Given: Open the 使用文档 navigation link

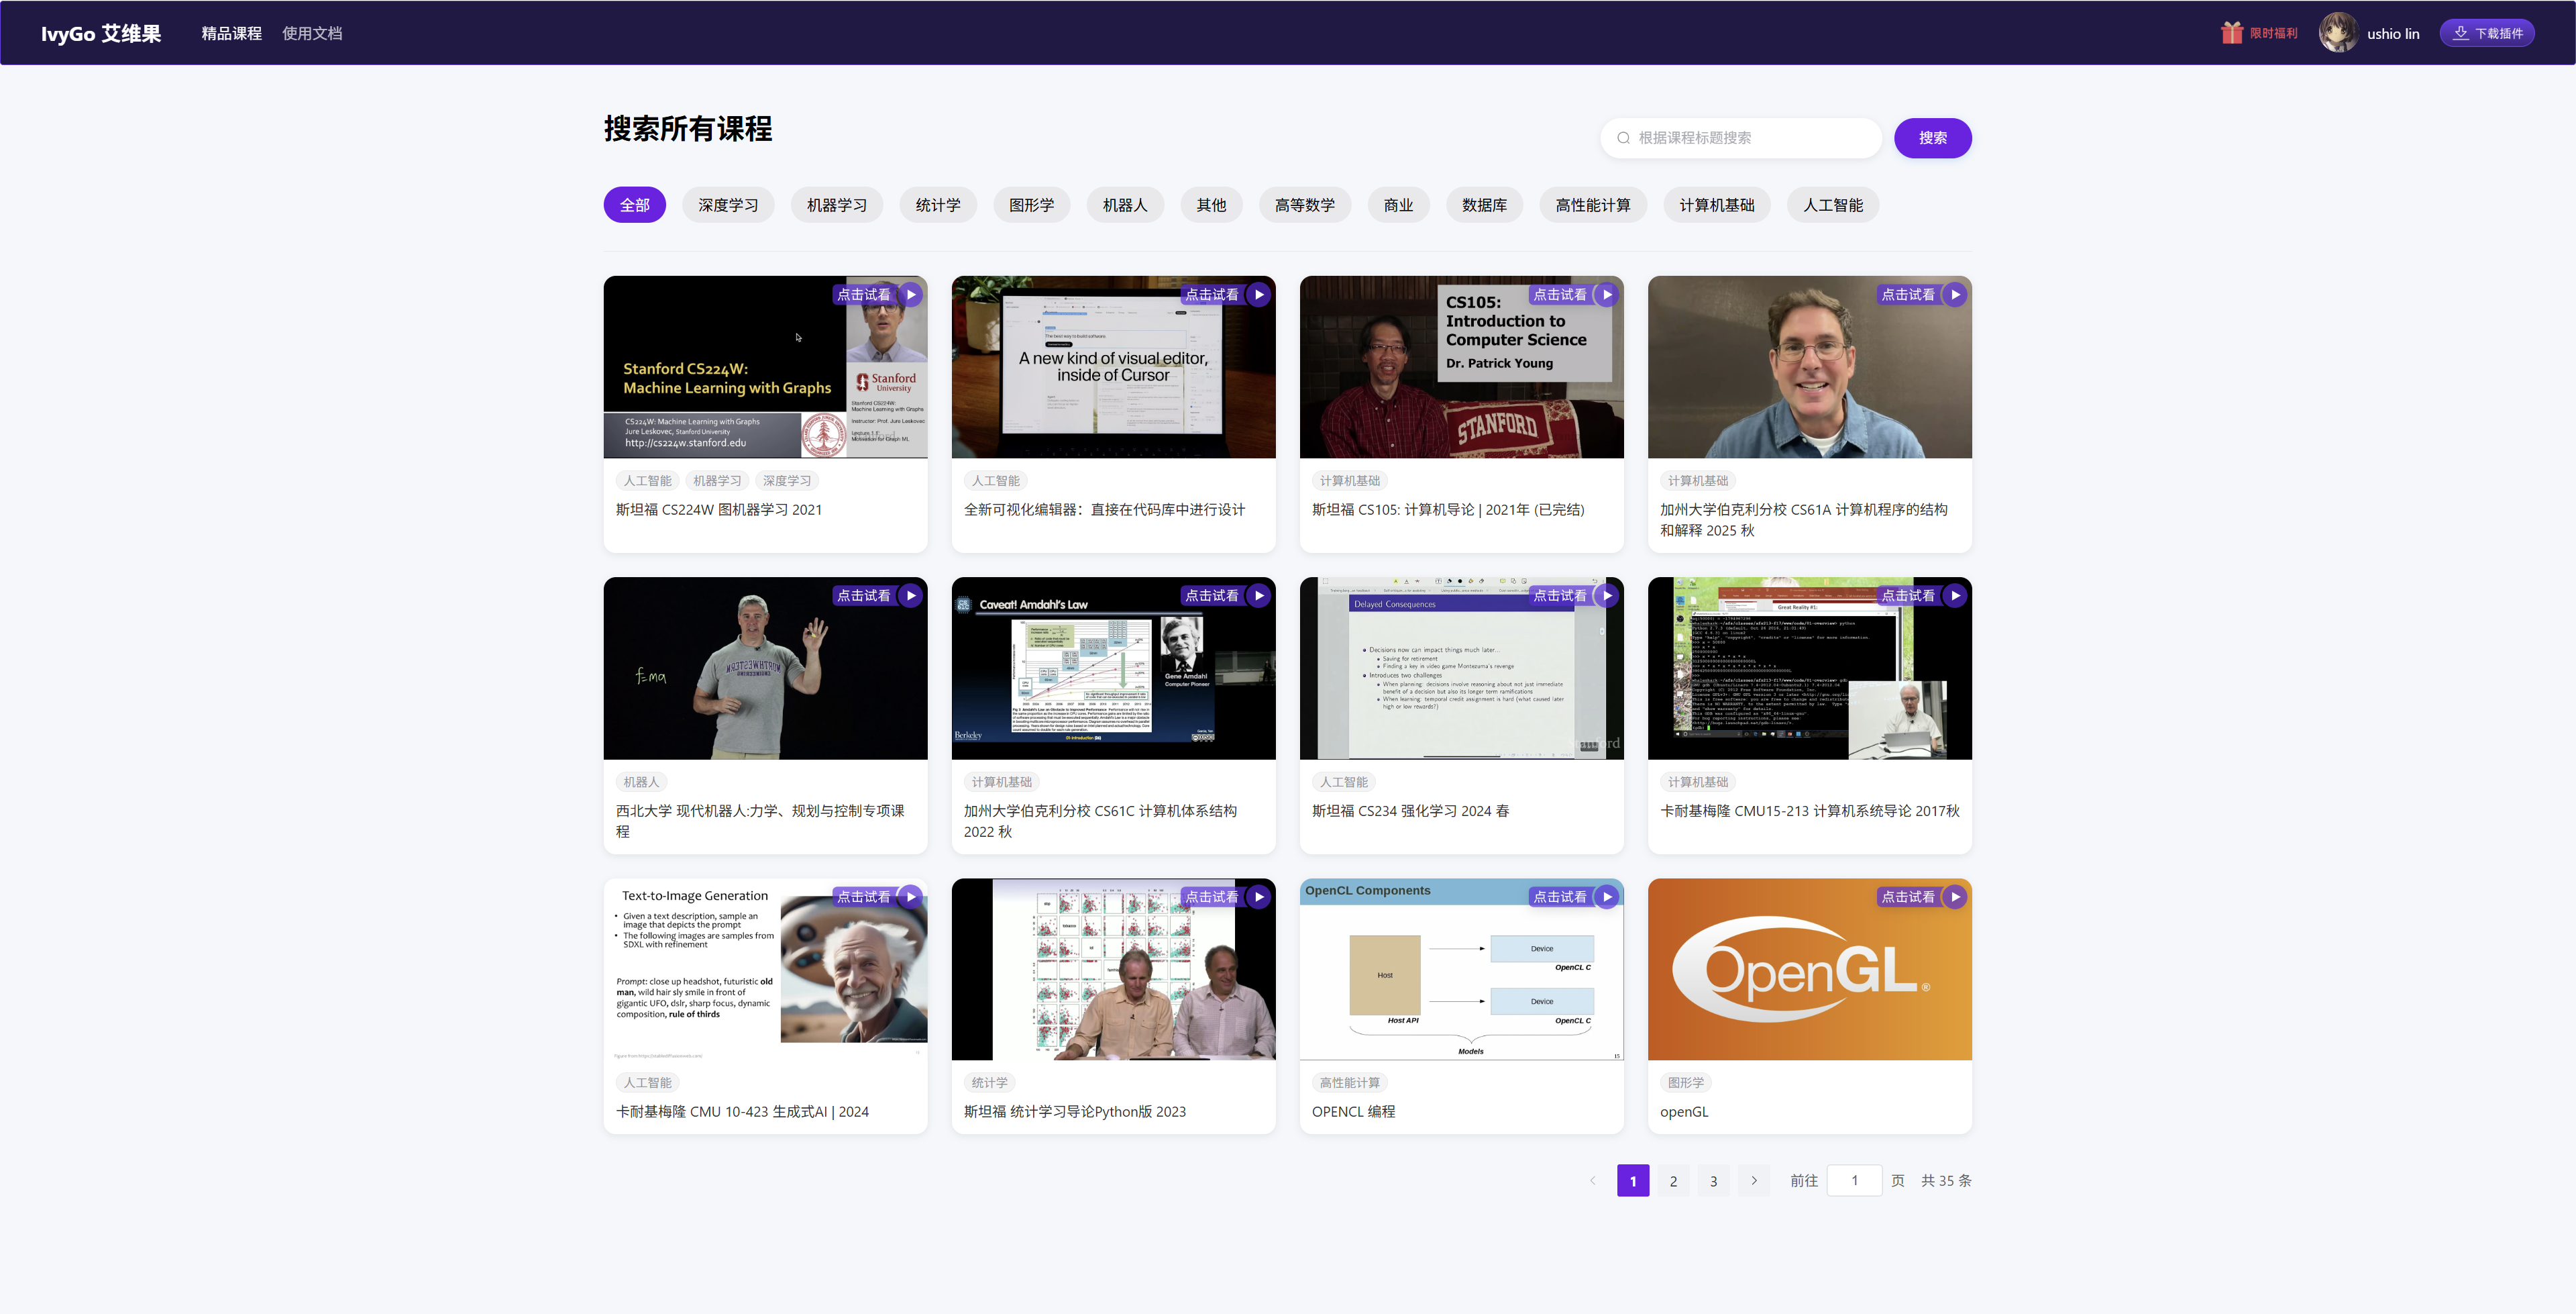Looking at the screenshot, I should point(312,33).
